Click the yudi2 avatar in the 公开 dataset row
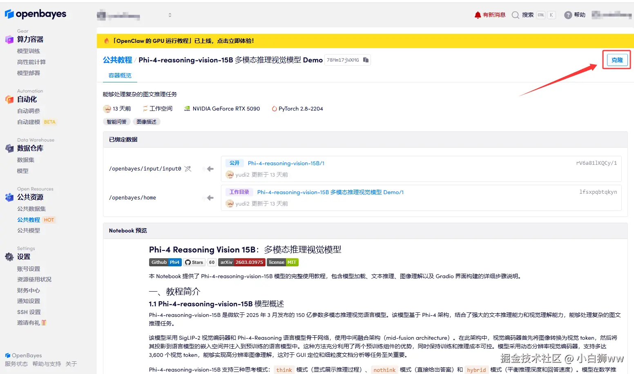The image size is (634, 374). [x=230, y=175]
